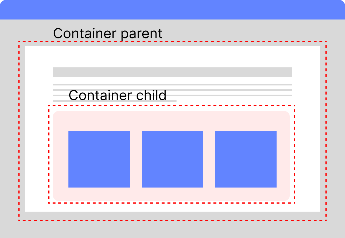Click the gray background below the parent container
Screen dimensions: 345x238
pos(172,229)
